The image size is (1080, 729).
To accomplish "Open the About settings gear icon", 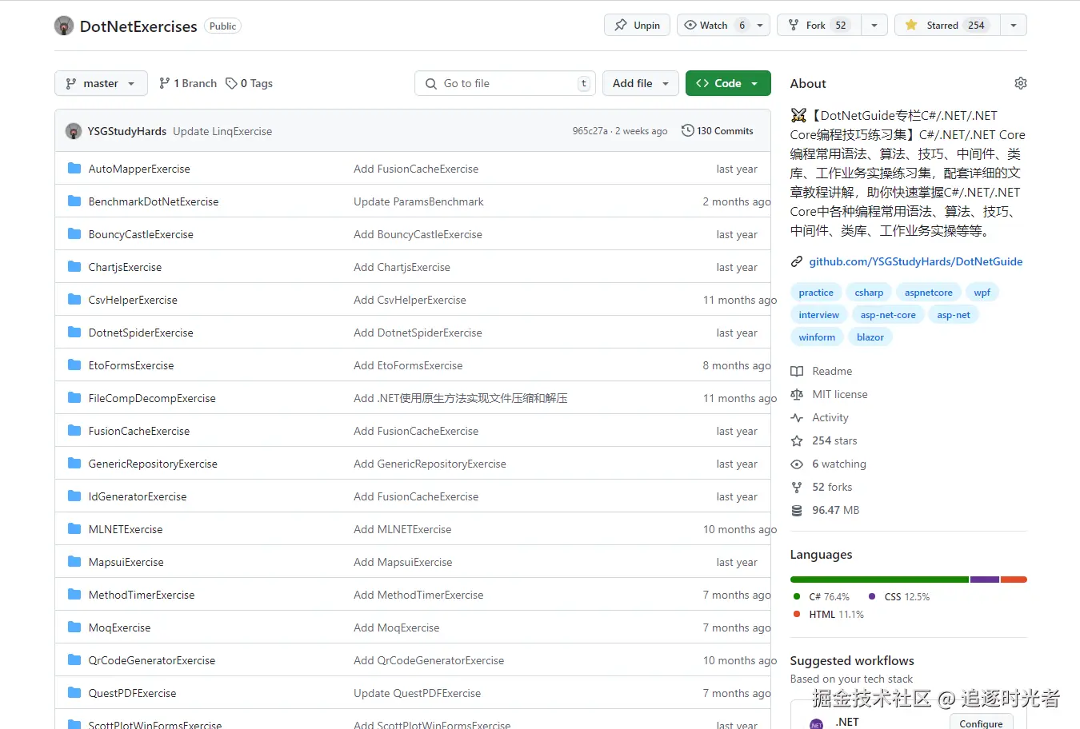I will tap(1020, 83).
